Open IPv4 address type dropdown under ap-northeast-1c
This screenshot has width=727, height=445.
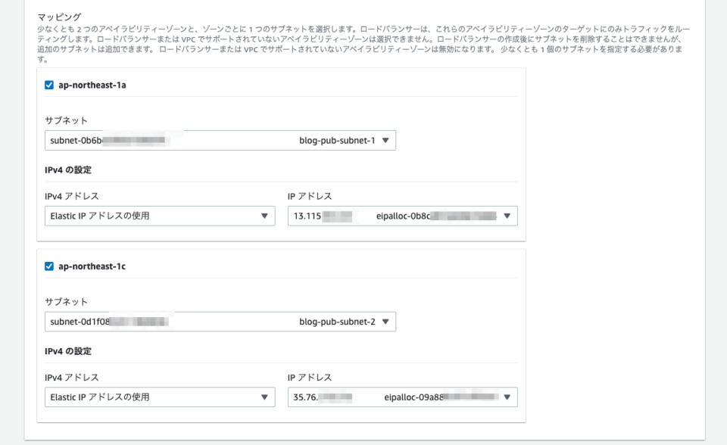(x=160, y=397)
